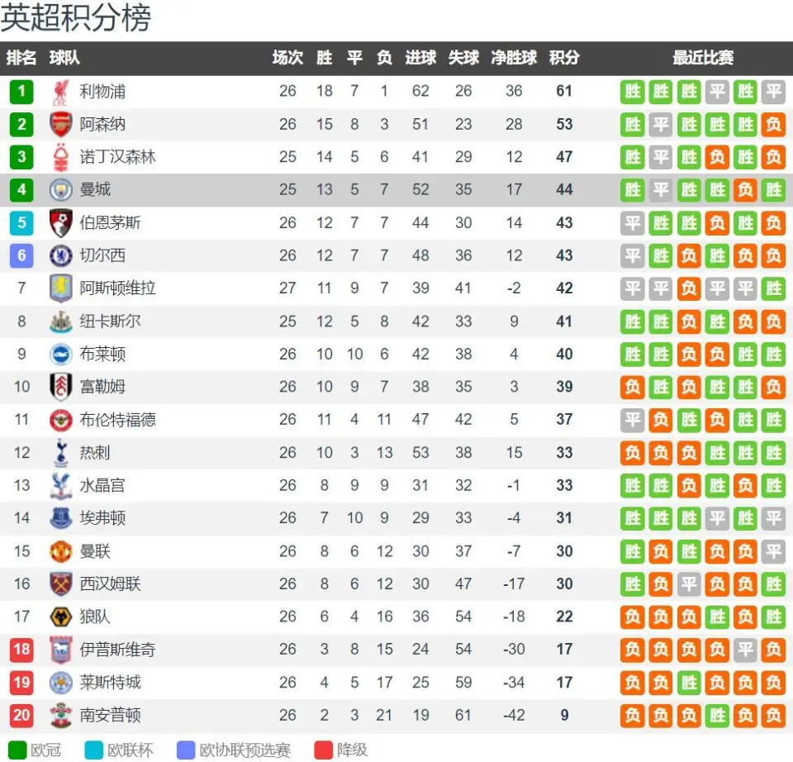The height and width of the screenshot is (762, 793).
Task: Select the Manchester United (曼联) badge
Action: tap(60, 551)
